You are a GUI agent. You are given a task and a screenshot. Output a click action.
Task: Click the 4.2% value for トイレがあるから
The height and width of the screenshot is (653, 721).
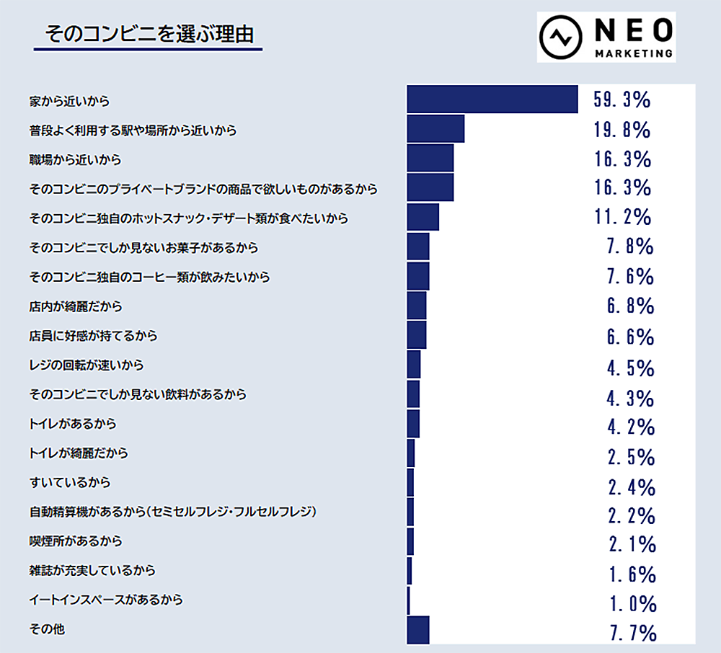tap(631, 427)
